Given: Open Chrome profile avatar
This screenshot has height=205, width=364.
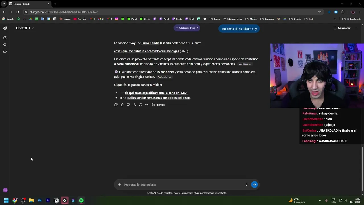Looking at the screenshot, I should [353, 12].
